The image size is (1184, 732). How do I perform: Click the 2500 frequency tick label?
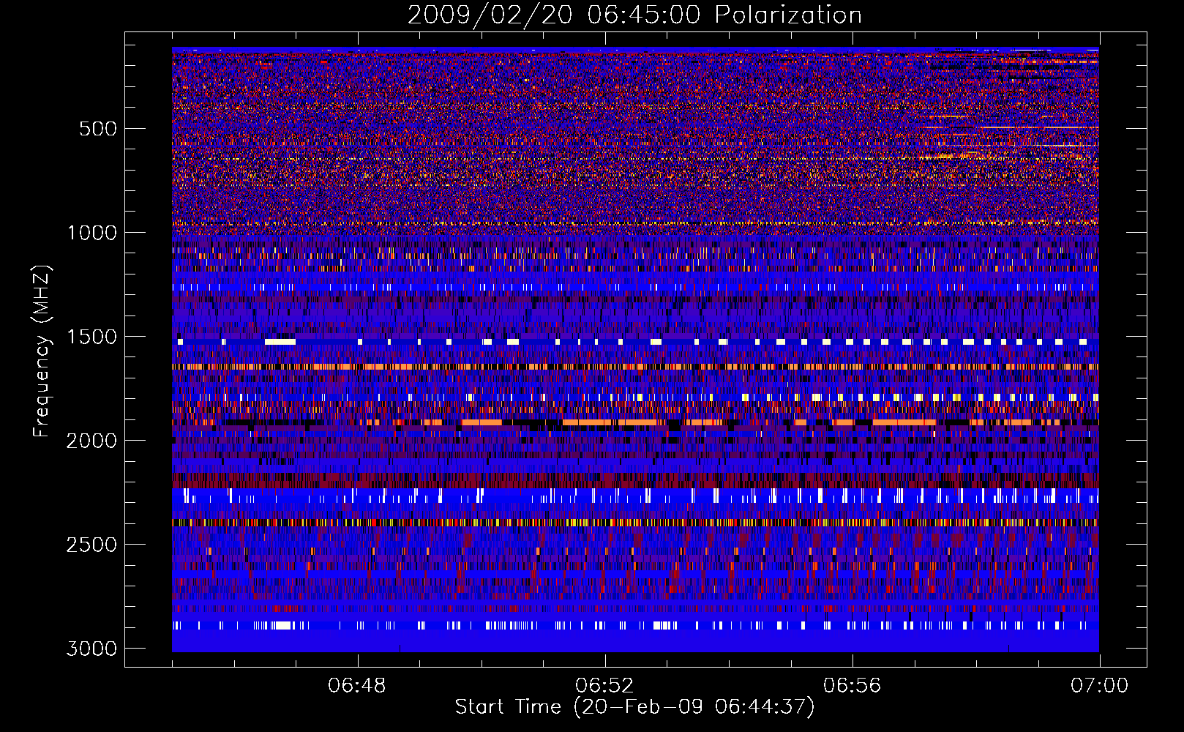coord(91,545)
